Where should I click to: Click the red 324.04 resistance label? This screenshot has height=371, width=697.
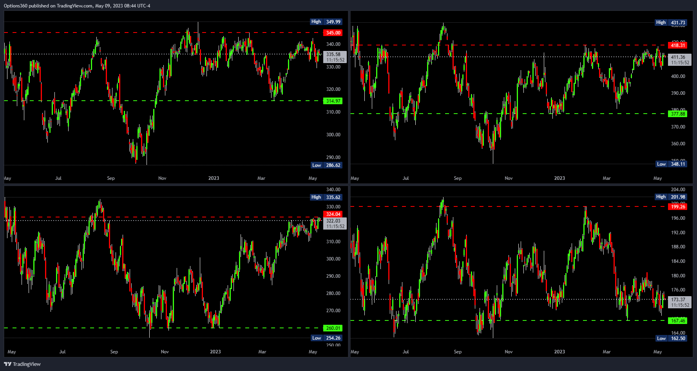pos(333,214)
